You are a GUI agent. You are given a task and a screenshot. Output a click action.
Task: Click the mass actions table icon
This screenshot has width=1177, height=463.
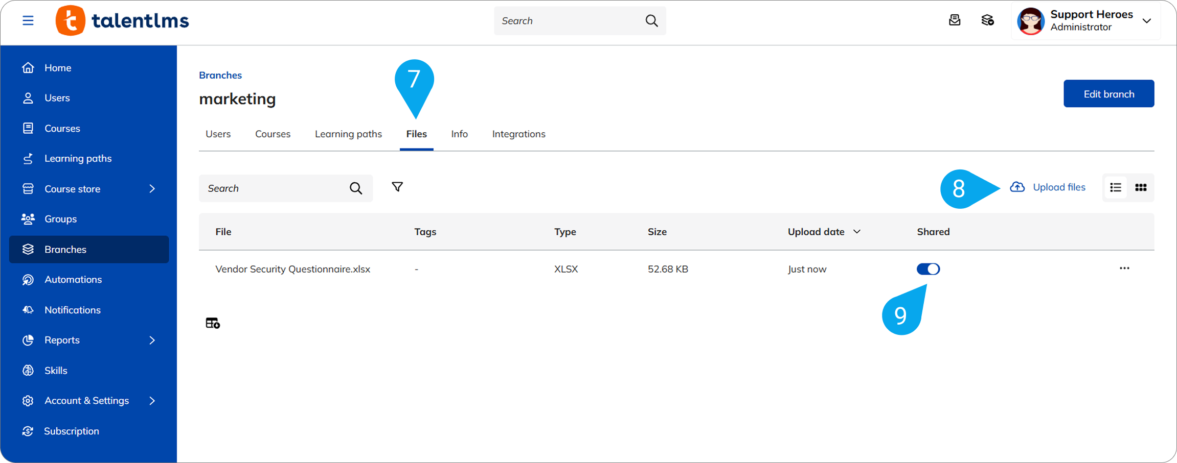[x=213, y=323]
